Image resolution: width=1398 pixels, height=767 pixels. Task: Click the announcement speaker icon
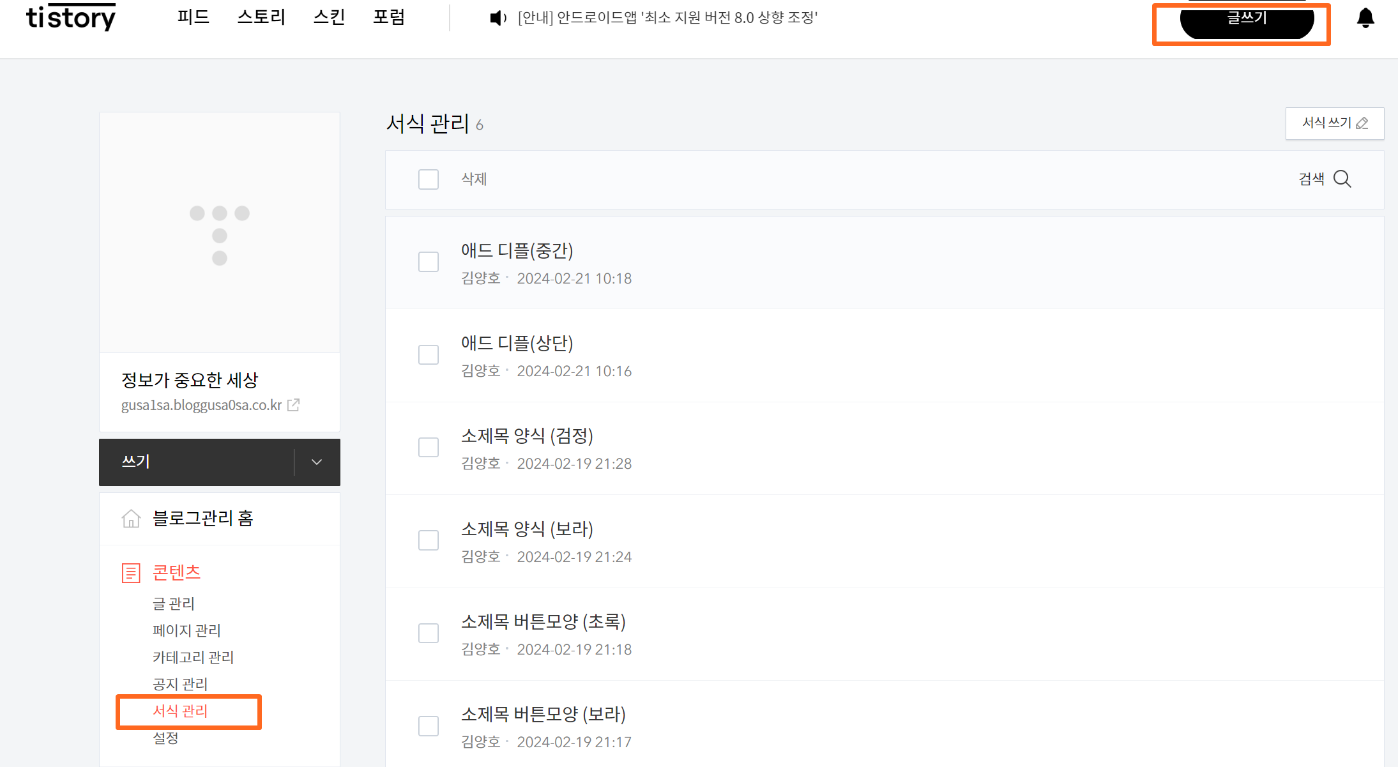[x=498, y=18]
